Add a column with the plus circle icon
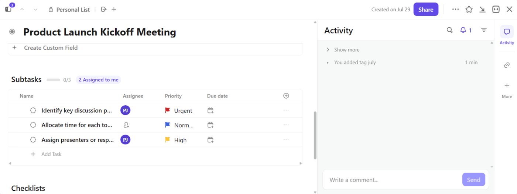Image resolution: width=517 pixels, height=194 pixels. point(286,96)
